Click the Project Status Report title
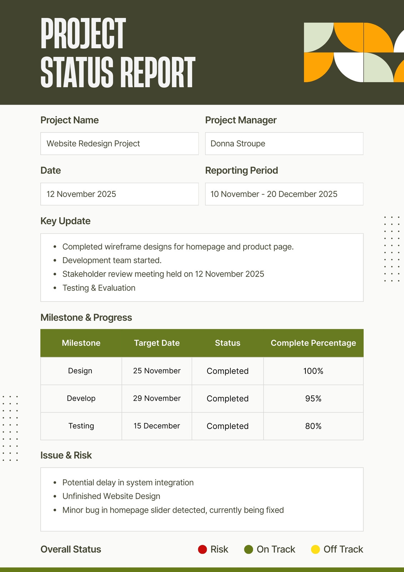Screen dimensions: 404x572 click(118, 53)
